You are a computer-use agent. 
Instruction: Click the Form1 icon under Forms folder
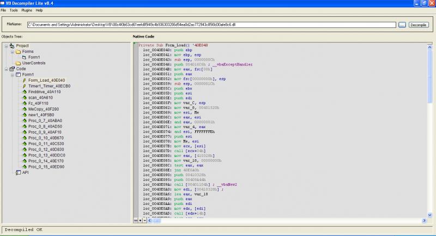[24, 57]
